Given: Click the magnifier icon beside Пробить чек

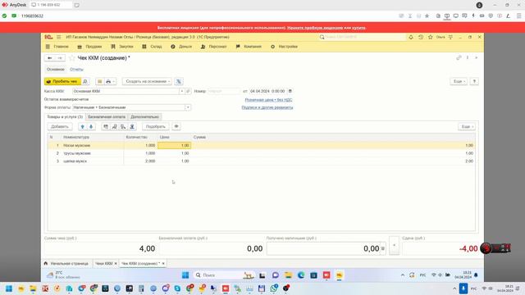Looking at the screenshot, I should [85, 81].
